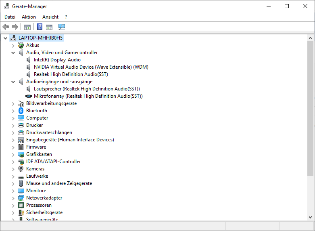Select the Laufwerke label

pyautogui.click(x=37, y=176)
